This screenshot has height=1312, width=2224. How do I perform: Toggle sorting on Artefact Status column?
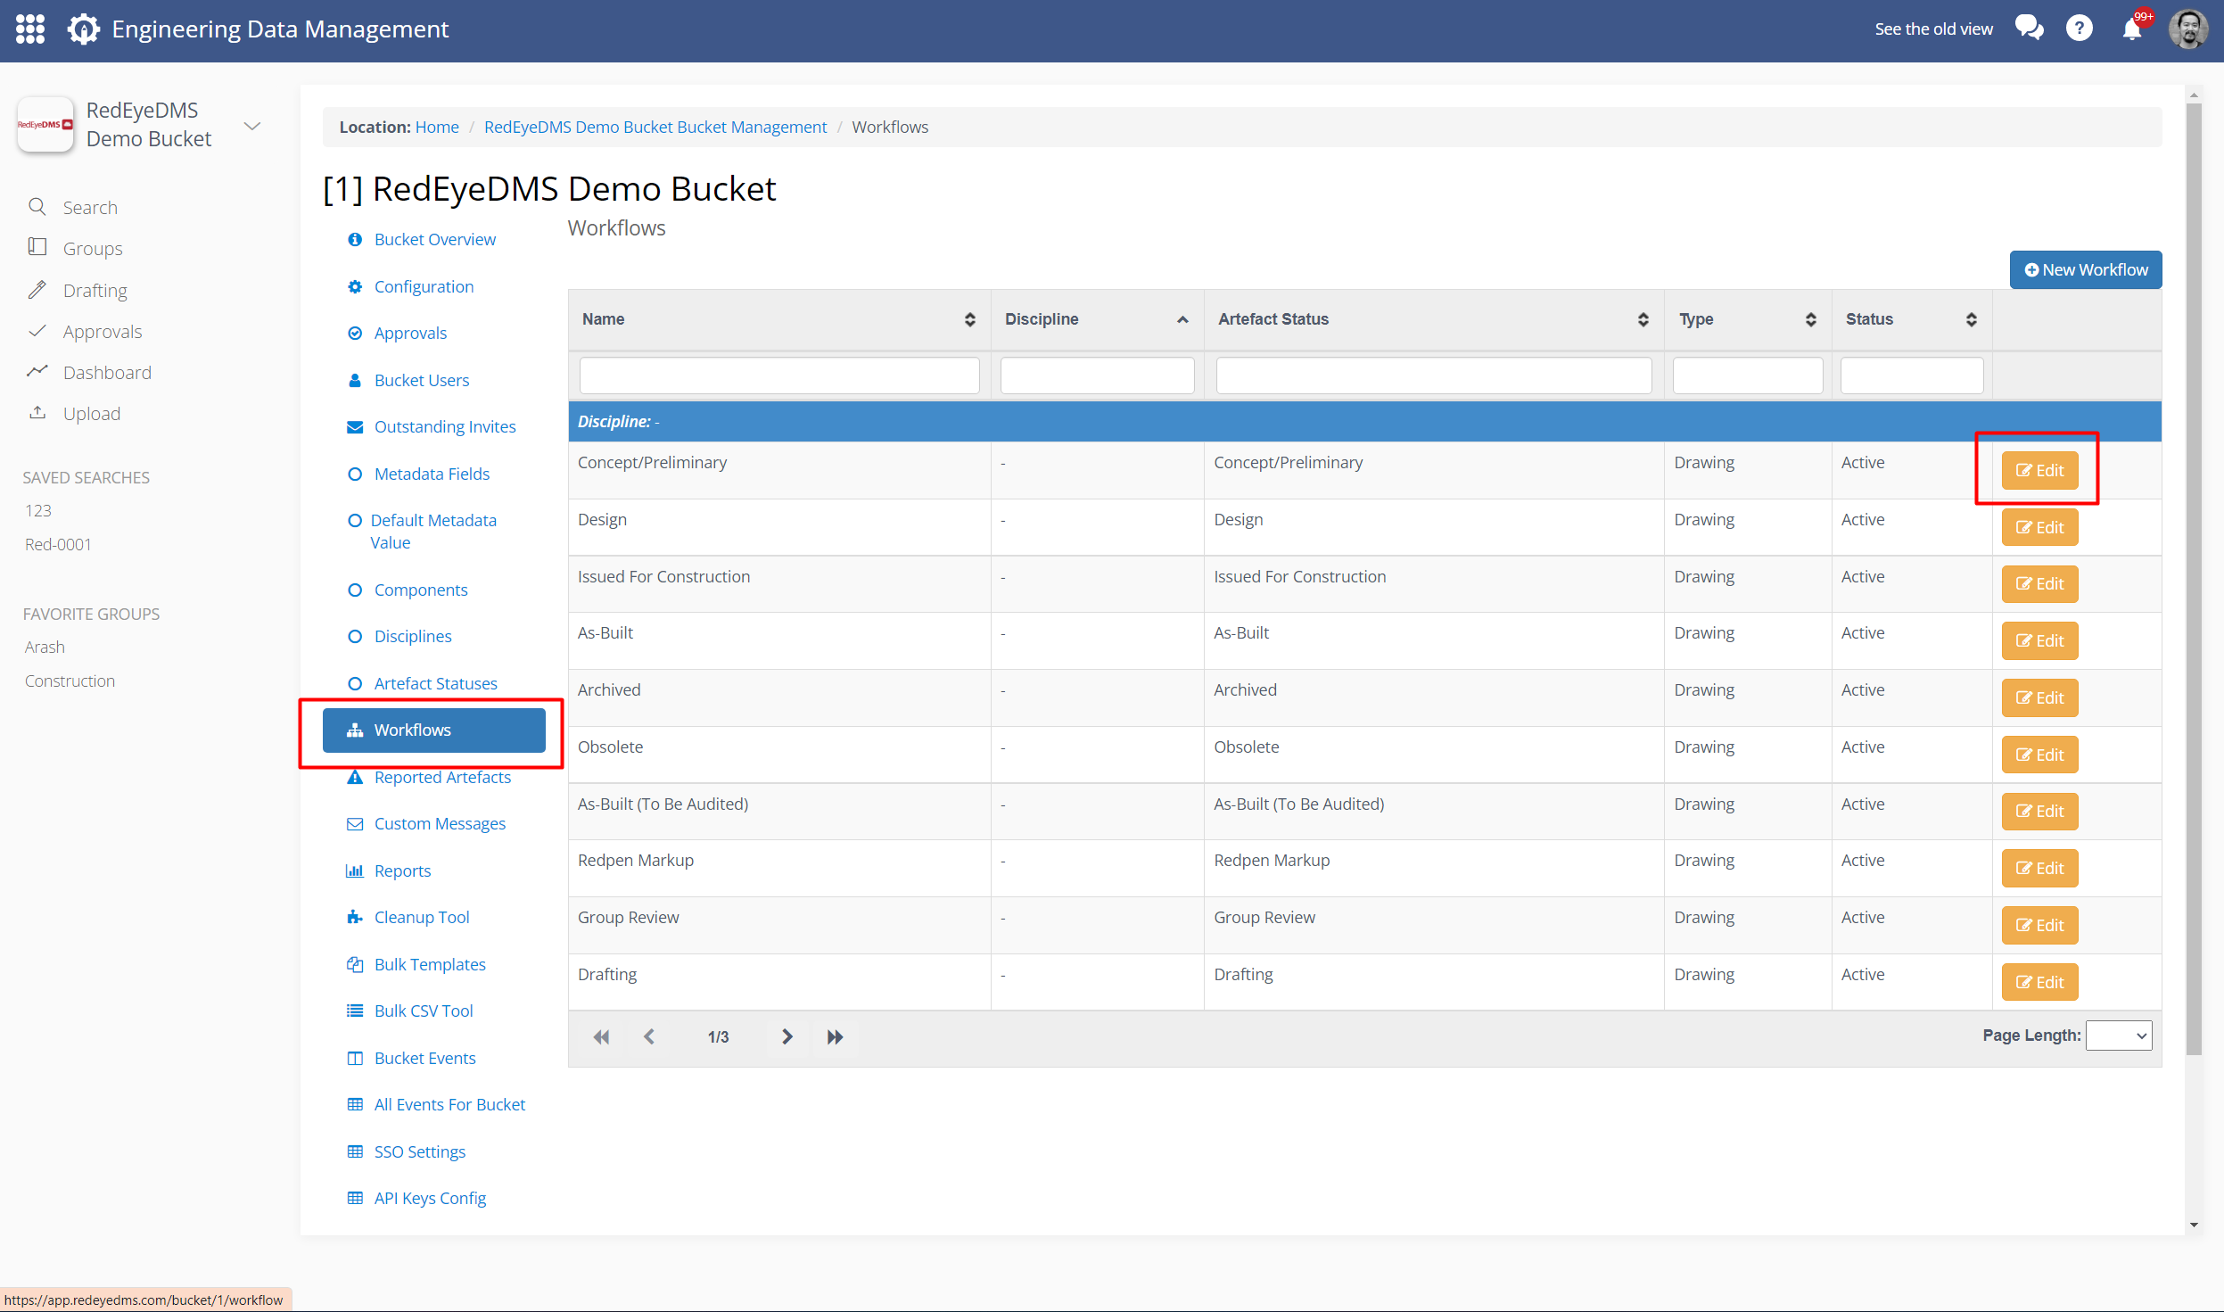point(1643,319)
